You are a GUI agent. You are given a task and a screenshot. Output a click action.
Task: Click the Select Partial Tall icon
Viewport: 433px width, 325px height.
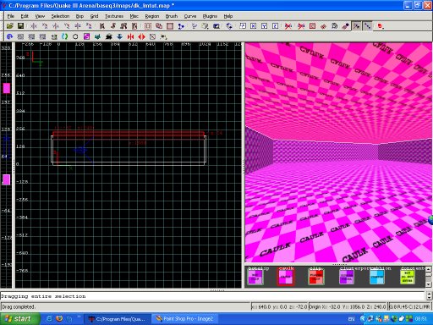123,26
